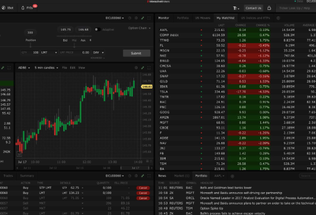The height and width of the screenshot is (215, 316).
Task: Cancel the LMT 71.05 buy order
Action: click(143, 198)
